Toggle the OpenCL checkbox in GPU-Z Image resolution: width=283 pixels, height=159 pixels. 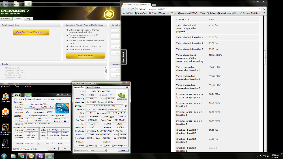coord(87,145)
